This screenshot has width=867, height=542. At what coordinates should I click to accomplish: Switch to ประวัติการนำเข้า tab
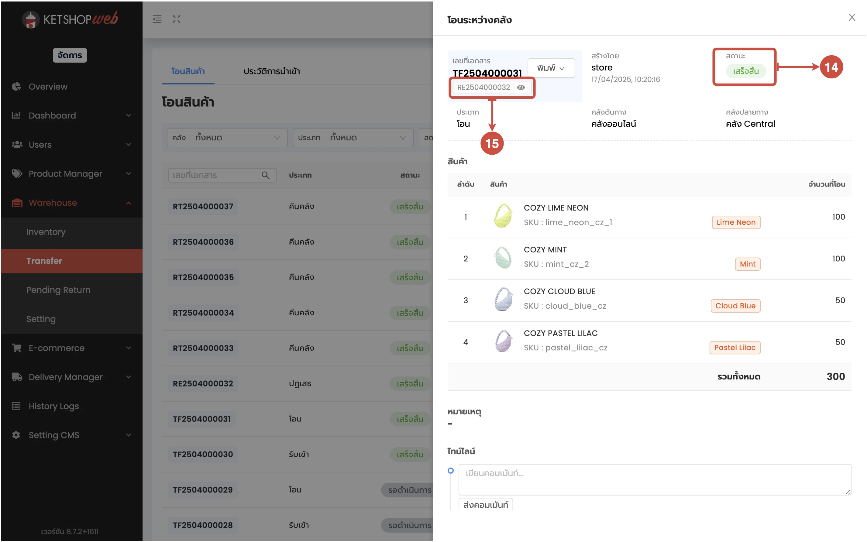(271, 71)
